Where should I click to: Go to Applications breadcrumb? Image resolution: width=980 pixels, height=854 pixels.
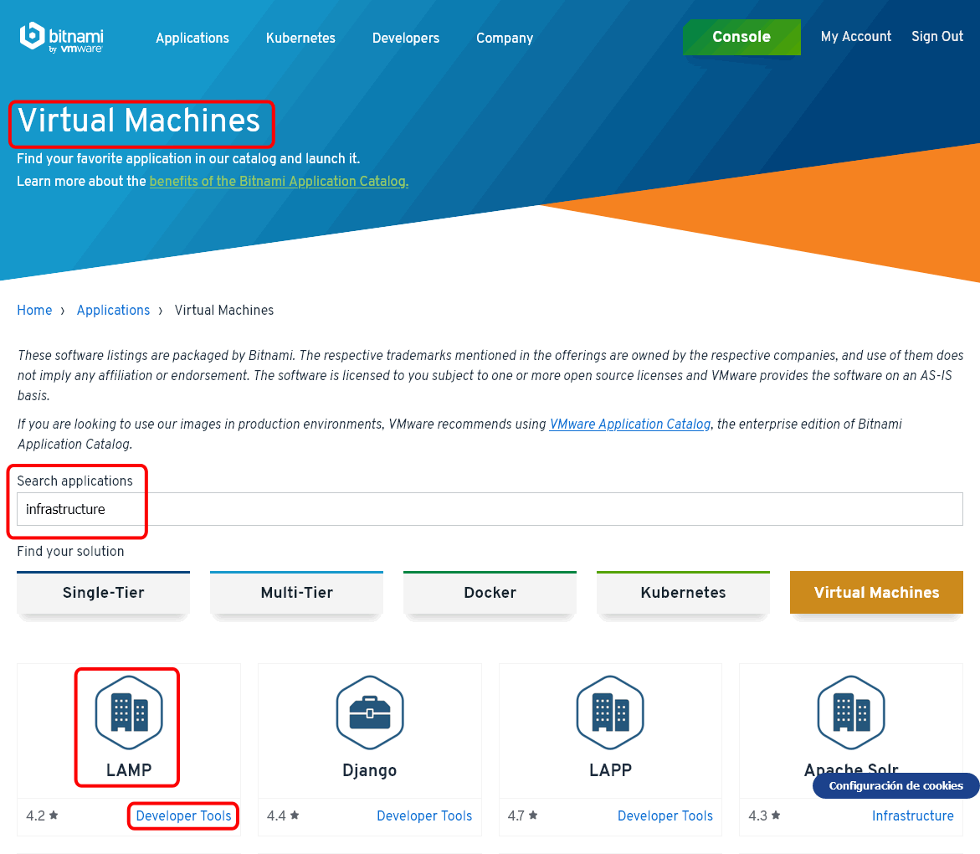pos(113,310)
